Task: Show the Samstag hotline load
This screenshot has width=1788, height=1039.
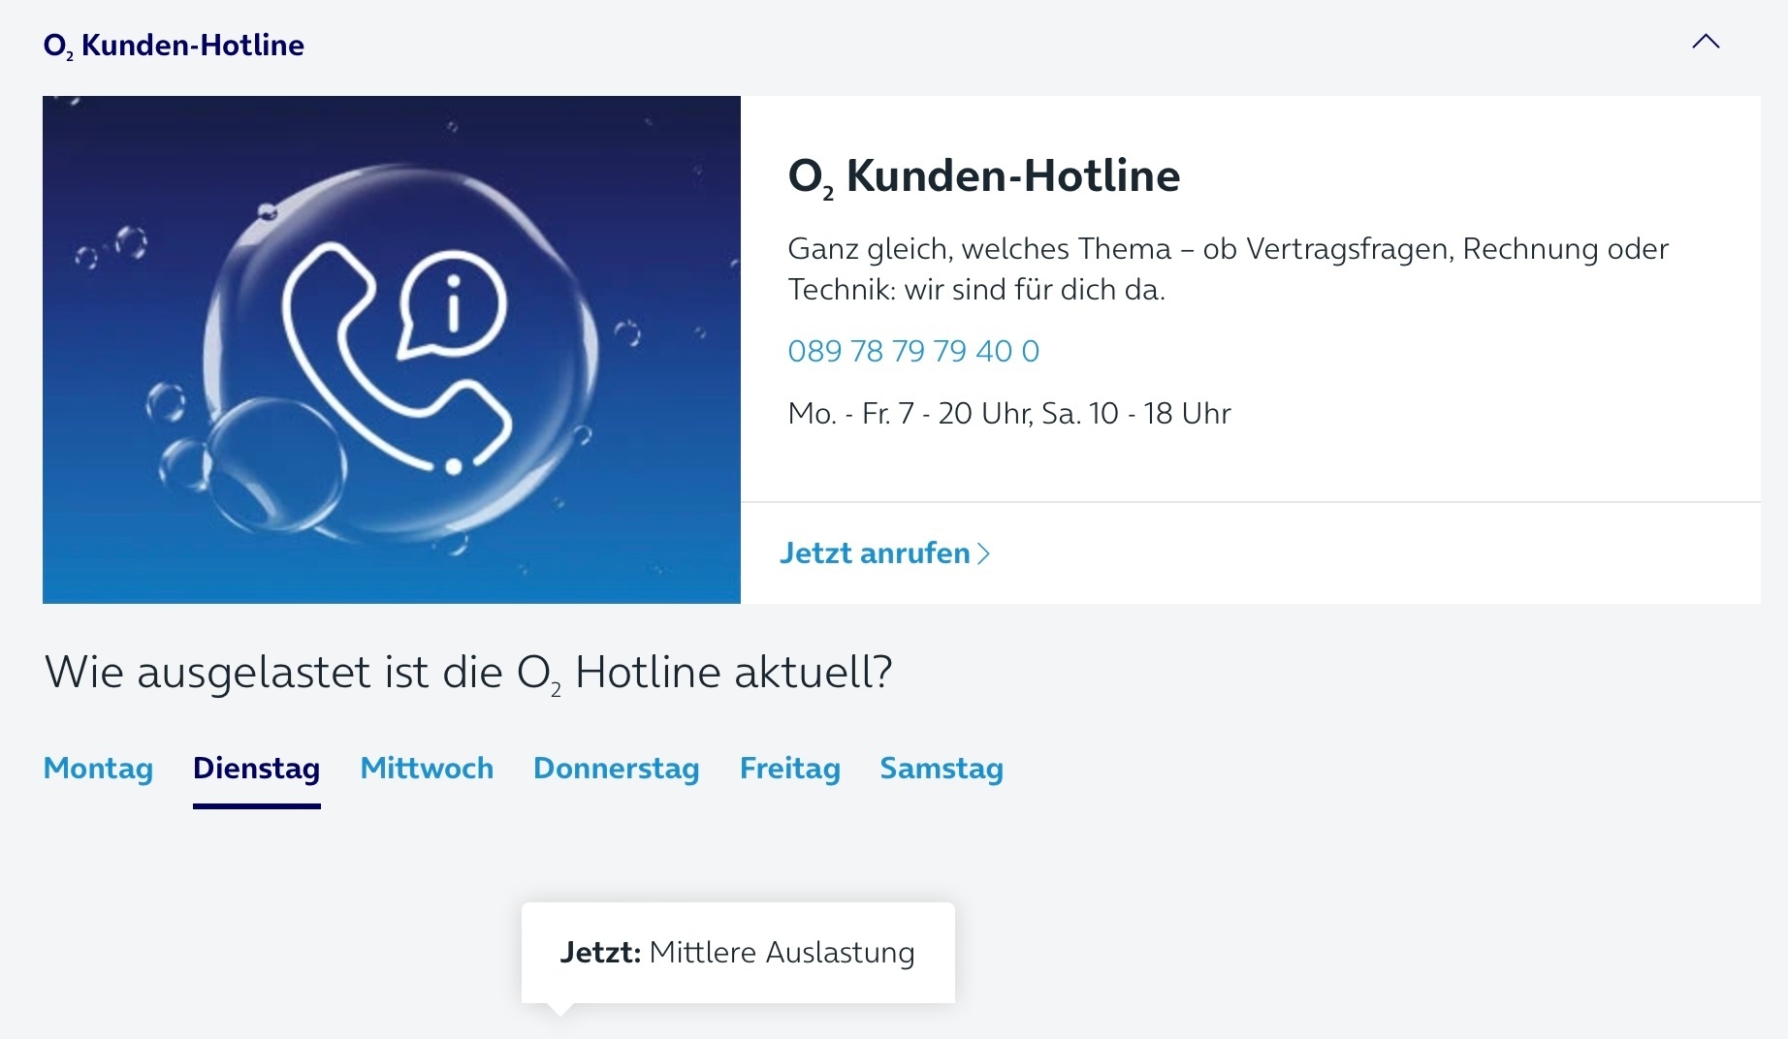Action: (942, 769)
